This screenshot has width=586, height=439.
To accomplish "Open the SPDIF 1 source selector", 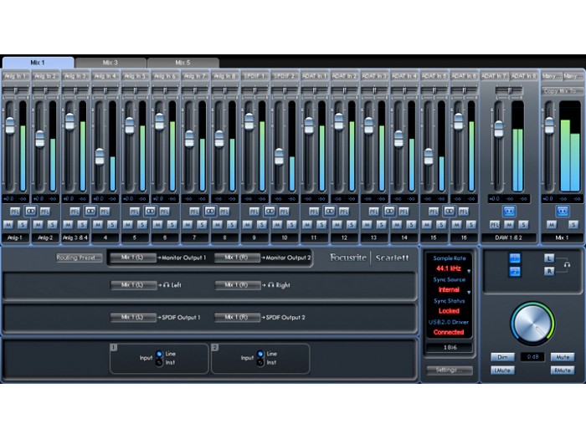I will point(254,76).
